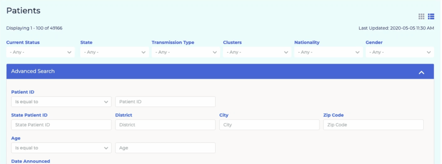Screen dimensions: 442x164
Task: Focus the State Patient ID field
Action: coord(61,125)
